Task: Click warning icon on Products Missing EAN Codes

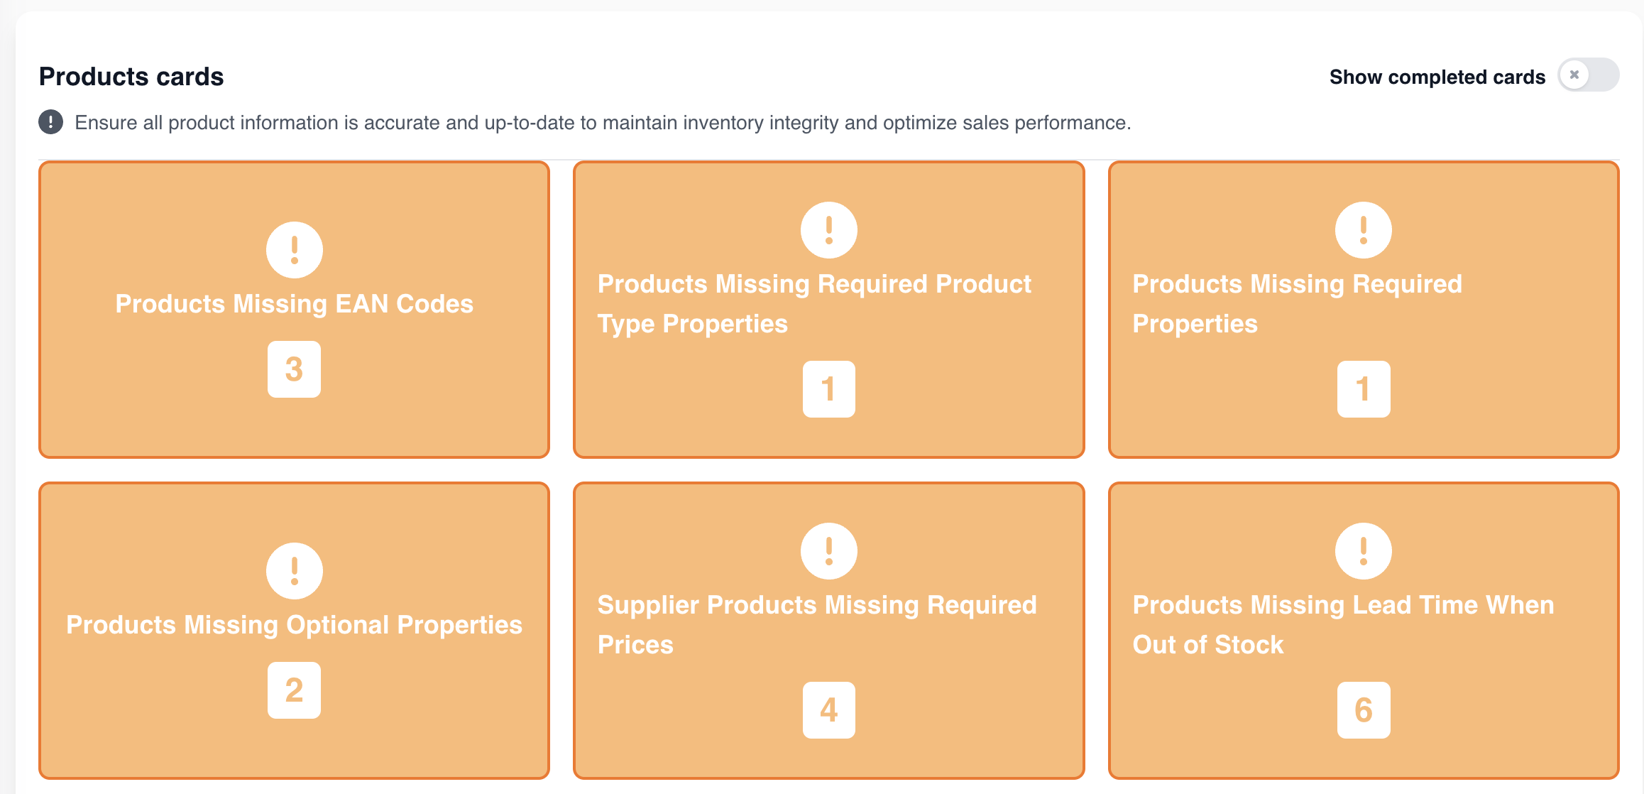Action: (295, 250)
